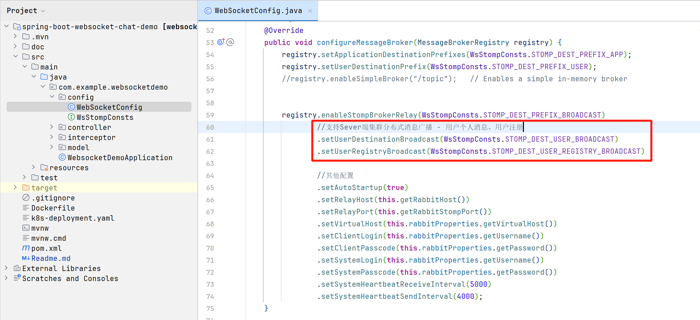Click the model package icon
700x320 pixels.
[x=62, y=147]
